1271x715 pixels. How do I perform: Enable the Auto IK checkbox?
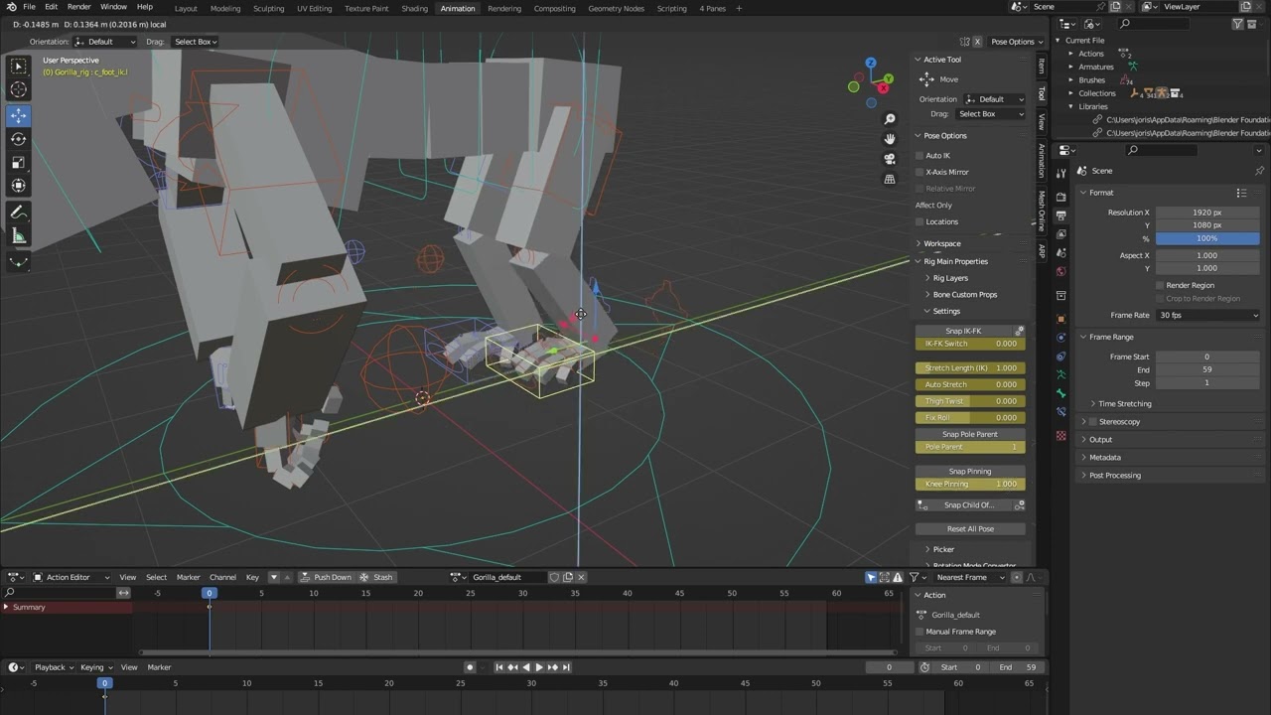point(919,156)
